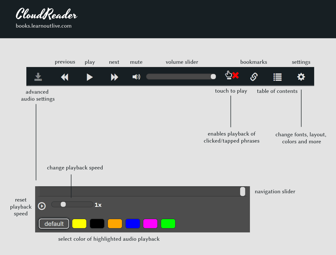Open advanced audio settings download-style icon
Image resolution: width=336 pixels, height=255 pixels.
click(x=38, y=77)
